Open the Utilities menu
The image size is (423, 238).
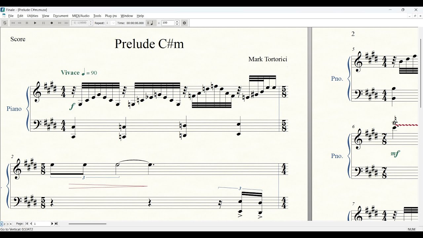pos(33,16)
